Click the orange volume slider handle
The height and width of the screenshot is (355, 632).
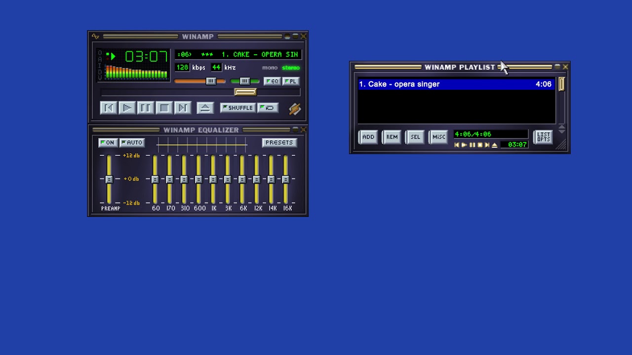point(211,81)
